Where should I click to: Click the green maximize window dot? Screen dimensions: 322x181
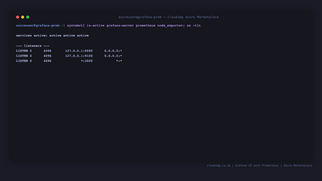click(28, 17)
